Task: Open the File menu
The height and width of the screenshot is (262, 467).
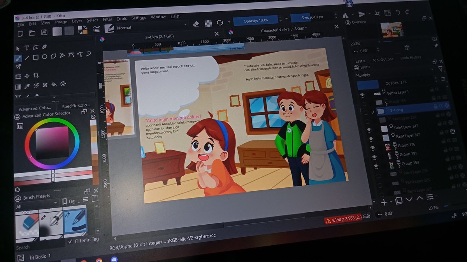Action: coord(21,25)
